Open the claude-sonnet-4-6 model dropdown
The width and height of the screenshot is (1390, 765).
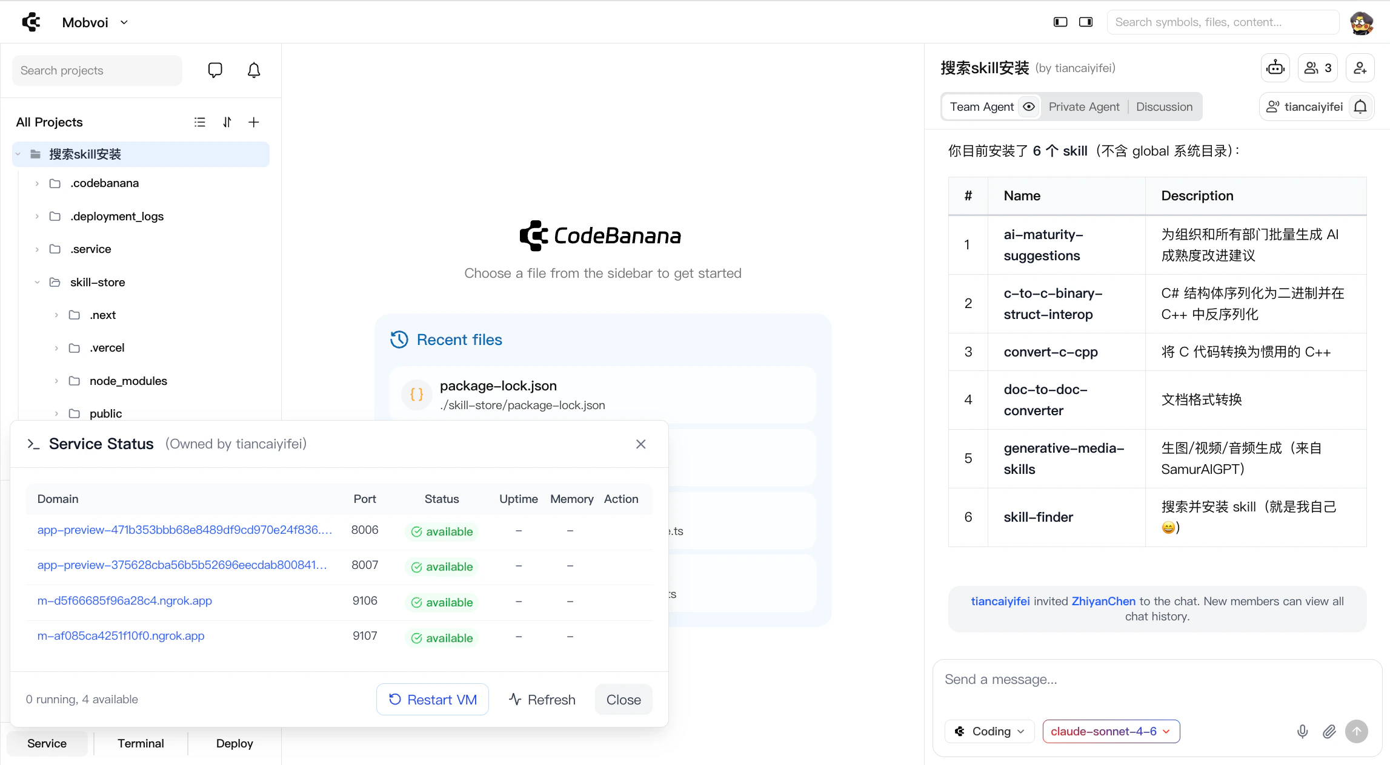[x=1111, y=731]
